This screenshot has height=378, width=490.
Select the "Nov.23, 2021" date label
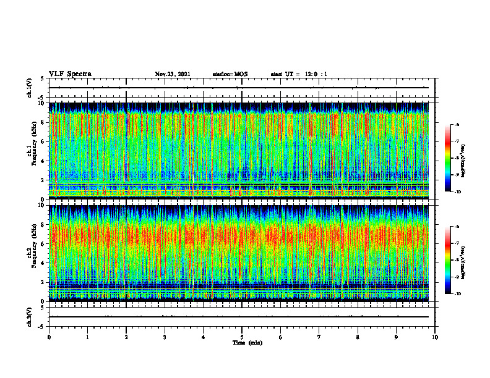173,74
